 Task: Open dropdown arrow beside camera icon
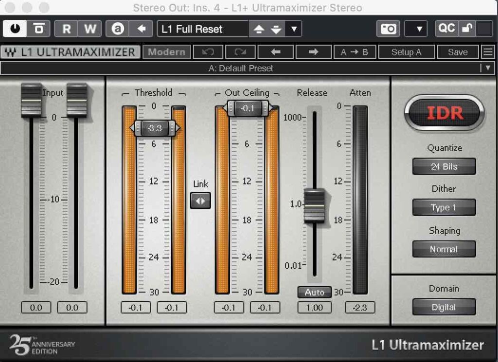coord(419,29)
